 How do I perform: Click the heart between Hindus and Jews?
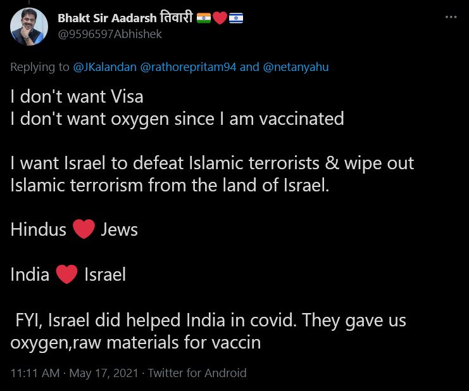coord(84,229)
